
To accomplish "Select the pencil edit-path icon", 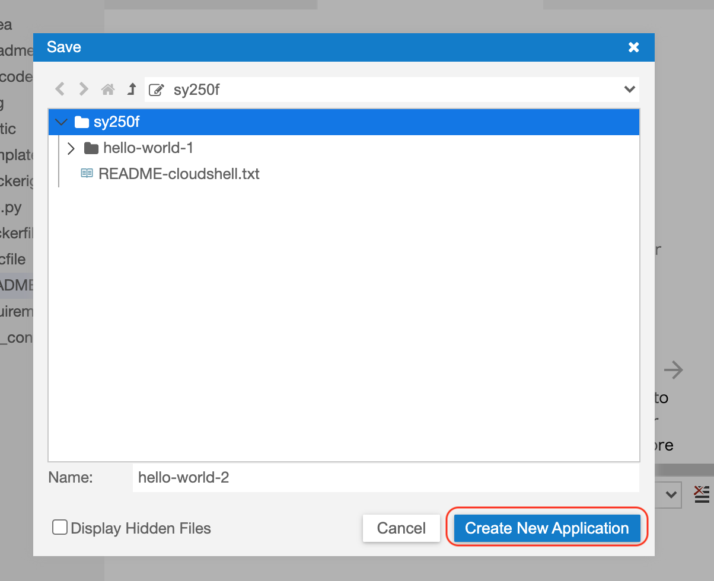I will tap(155, 89).
